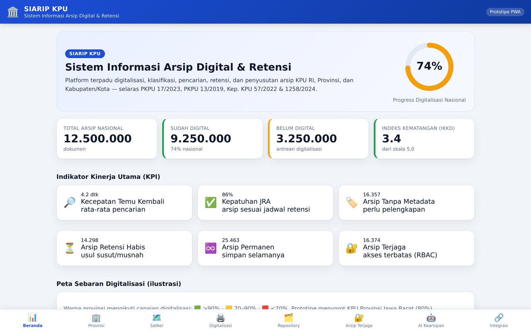
Task: Click the usul susut/musnah text
Action: (x=112, y=255)
